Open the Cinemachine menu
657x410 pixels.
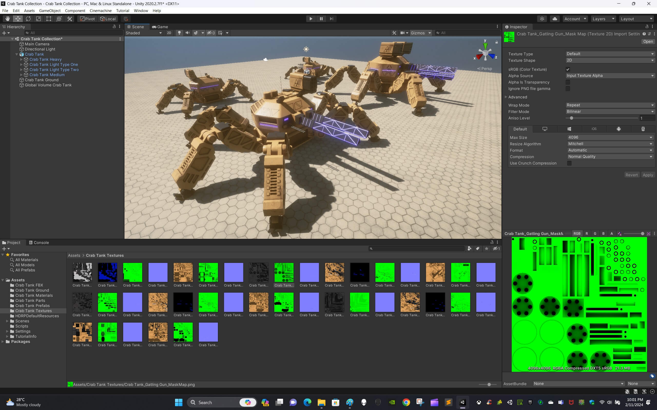pyautogui.click(x=100, y=11)
